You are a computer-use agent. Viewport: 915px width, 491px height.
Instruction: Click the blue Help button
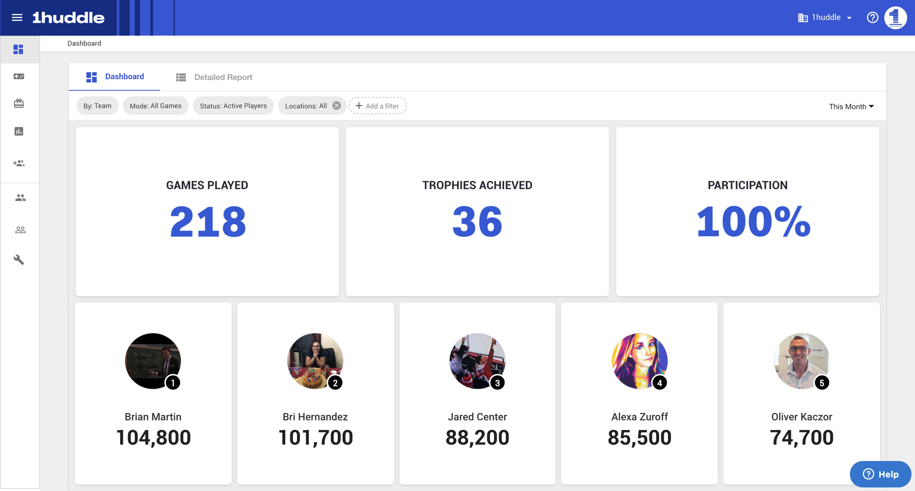click(880, 474)
